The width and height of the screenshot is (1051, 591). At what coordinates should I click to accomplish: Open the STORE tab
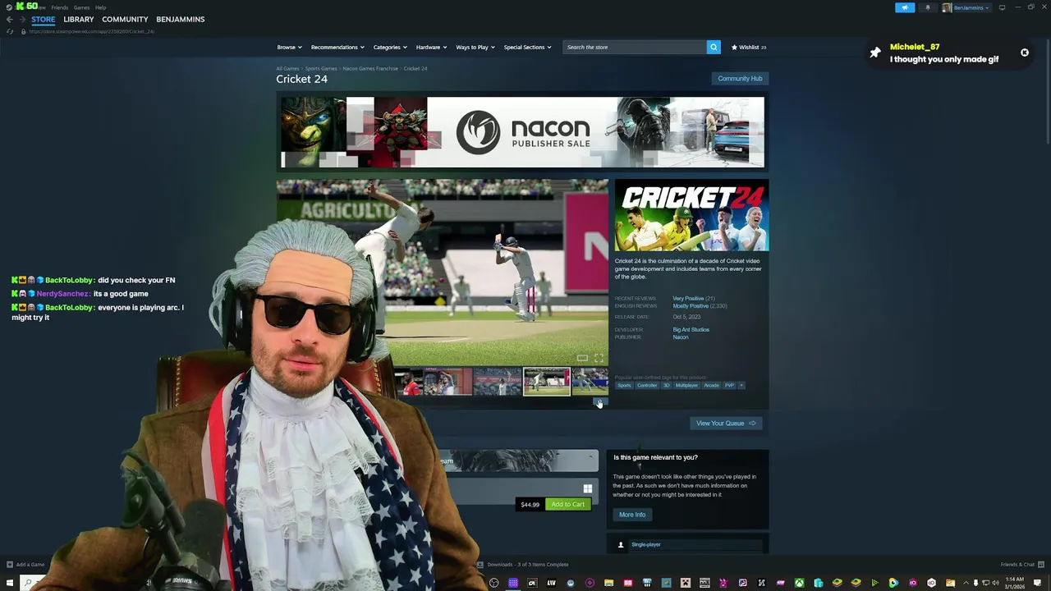click(44, 19)
